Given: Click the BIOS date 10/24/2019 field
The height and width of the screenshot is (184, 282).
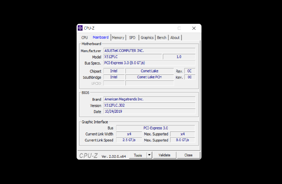Looking at the screenshot, I should [149, 111].
